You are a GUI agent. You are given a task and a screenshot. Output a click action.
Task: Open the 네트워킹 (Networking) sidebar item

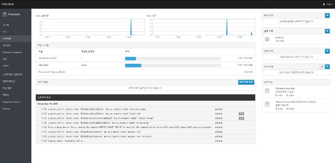point(16,46)
